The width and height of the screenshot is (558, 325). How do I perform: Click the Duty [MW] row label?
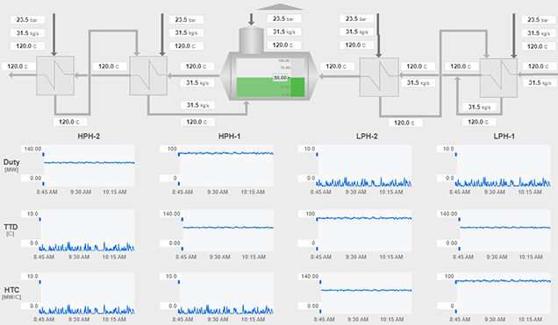pos(11,166)
